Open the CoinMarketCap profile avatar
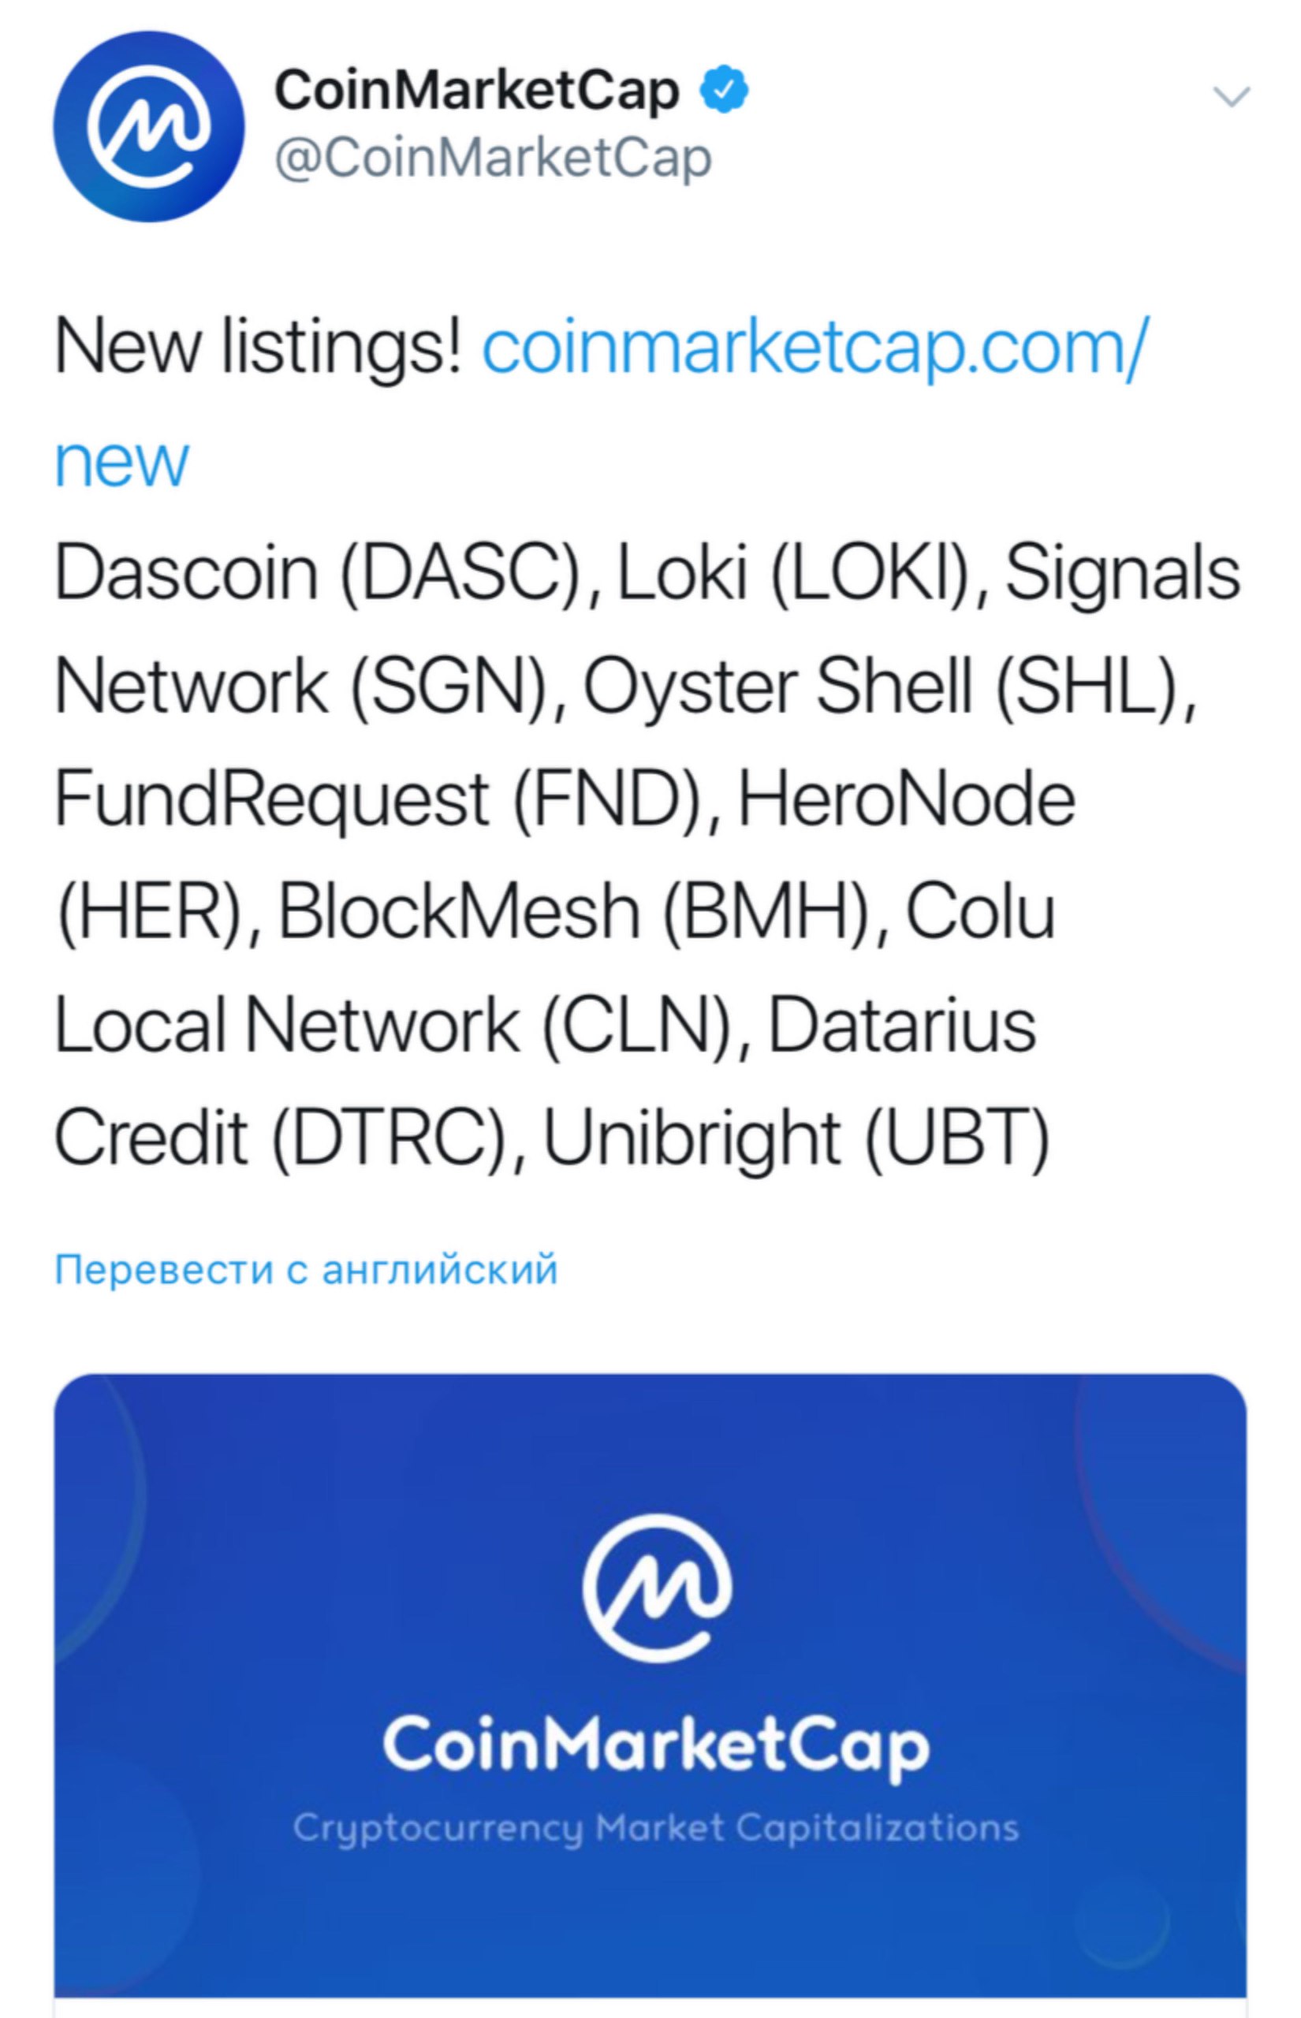The width and height of the screenshot is (1301, 2018). [x=149, y=127]
